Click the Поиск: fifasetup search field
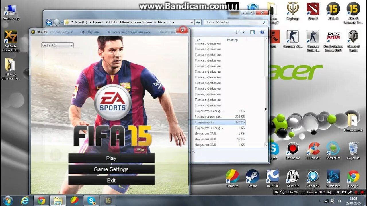This screenshot has width=367, height=206. point(235,22)
